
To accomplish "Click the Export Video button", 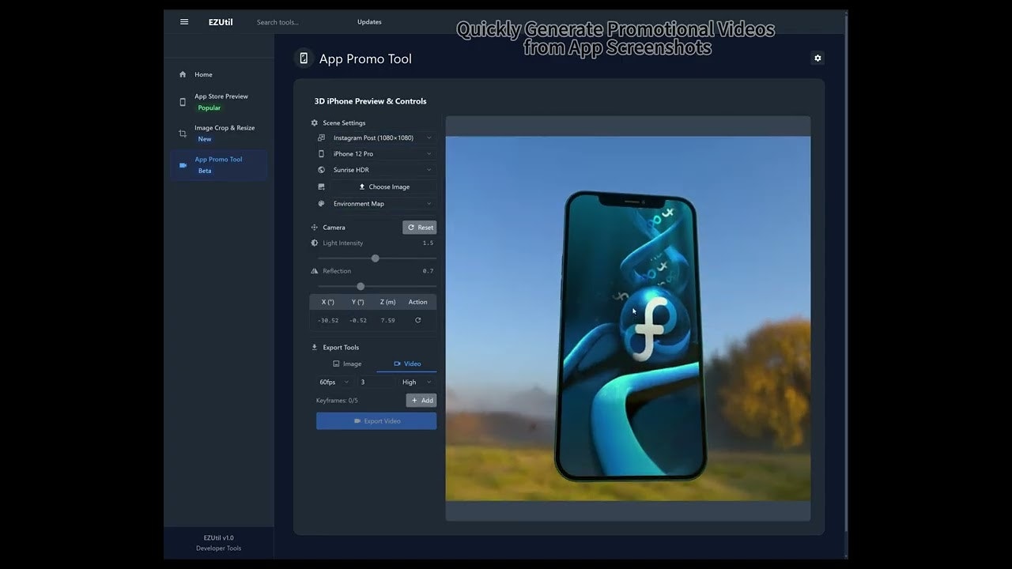I will [376, 421].
